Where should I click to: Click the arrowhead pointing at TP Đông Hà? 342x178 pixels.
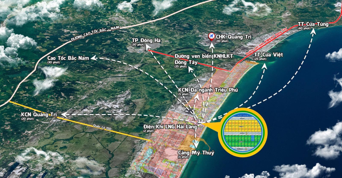[148, 48]
